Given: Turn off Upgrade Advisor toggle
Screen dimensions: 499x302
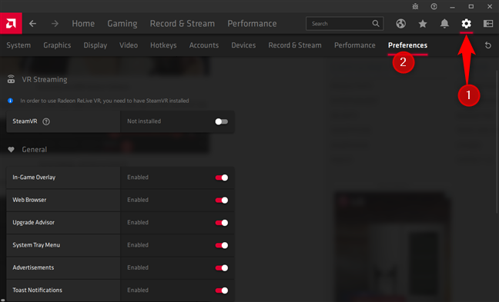Looking at the screenshot, I should (222, 223).
